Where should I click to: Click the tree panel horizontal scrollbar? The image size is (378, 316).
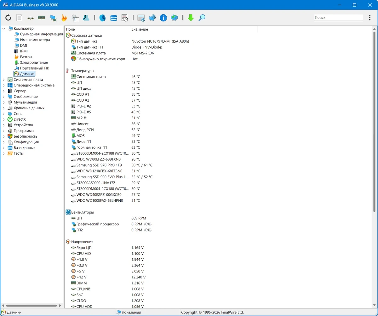31,306
